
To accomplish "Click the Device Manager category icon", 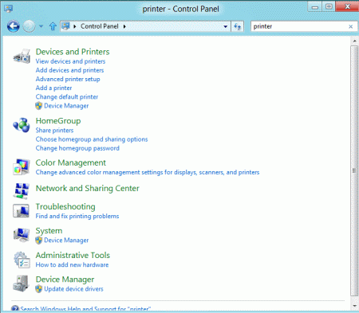I will coord(21,284).
